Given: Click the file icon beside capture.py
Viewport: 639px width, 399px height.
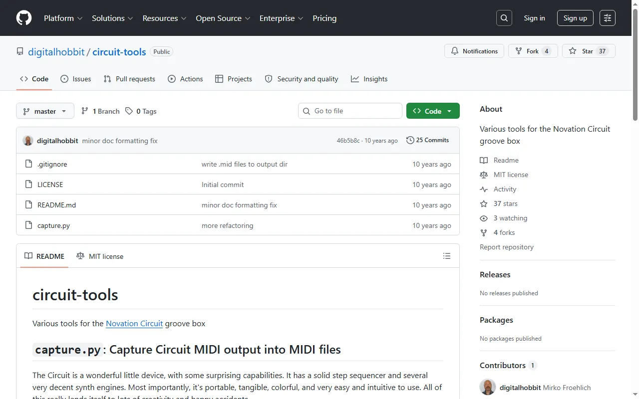Looking at the screenshot, I should pyautogui.click(x=28, y=225).
